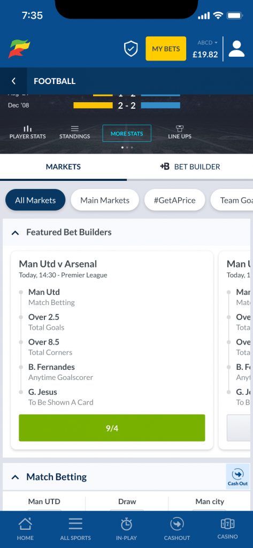Open the user account profile icon
253x548 pixels.
coord(236,49)
